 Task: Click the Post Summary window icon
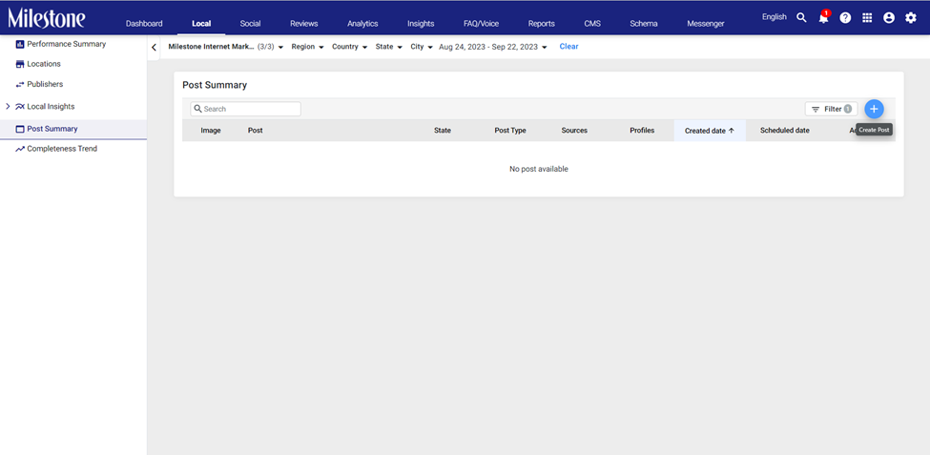[x=20, y=129]
